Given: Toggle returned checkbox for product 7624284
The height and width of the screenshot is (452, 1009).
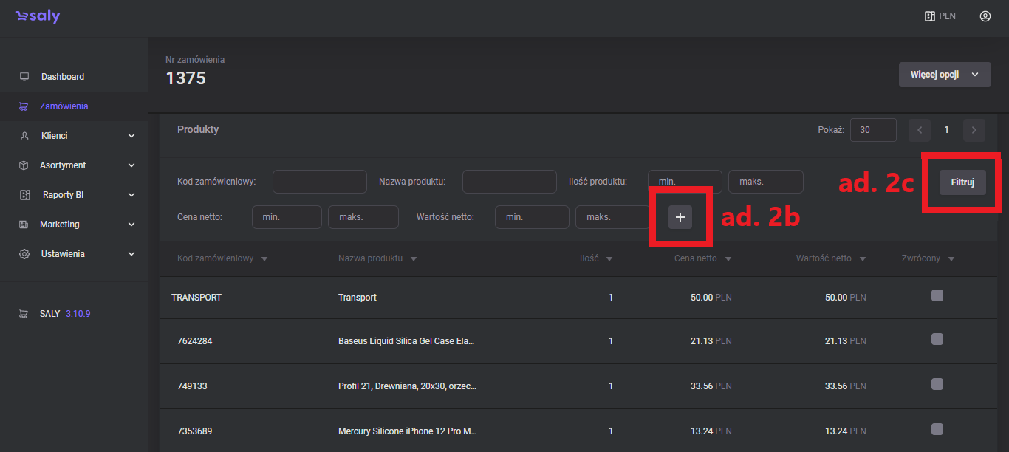Looking at the screenshot, I should point(937,340).
